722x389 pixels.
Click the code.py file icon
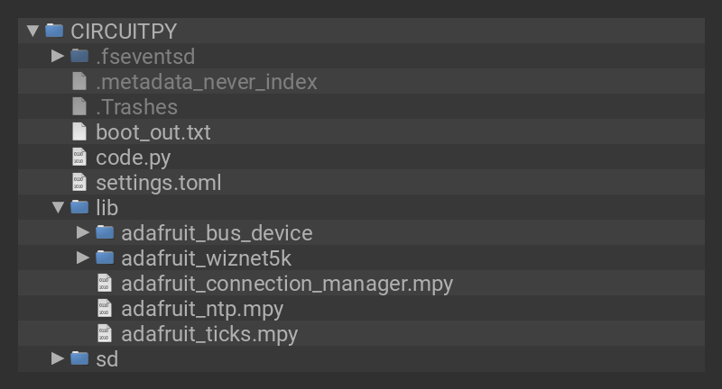point(79,157)
